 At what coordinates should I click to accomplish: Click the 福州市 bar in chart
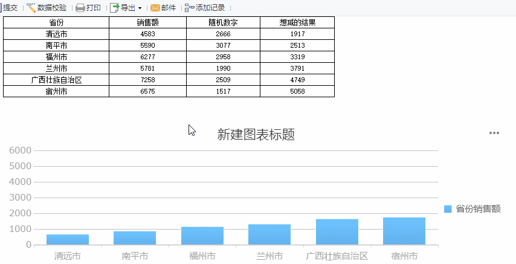202,236
